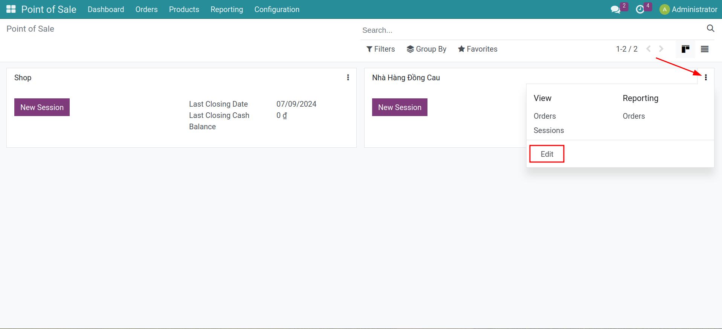The width and height of the screenshot is (722, 329).
Task: Open the Favorites dropdown
Action: (478, 49)
